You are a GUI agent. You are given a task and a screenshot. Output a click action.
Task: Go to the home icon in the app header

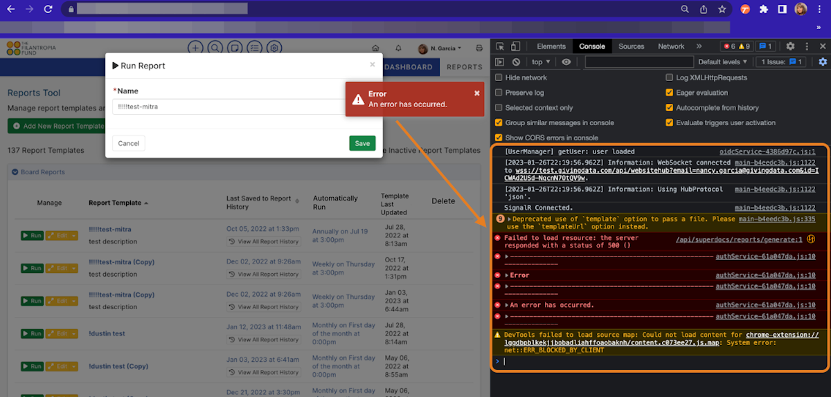pyautogui.click(x=376, y=48)
